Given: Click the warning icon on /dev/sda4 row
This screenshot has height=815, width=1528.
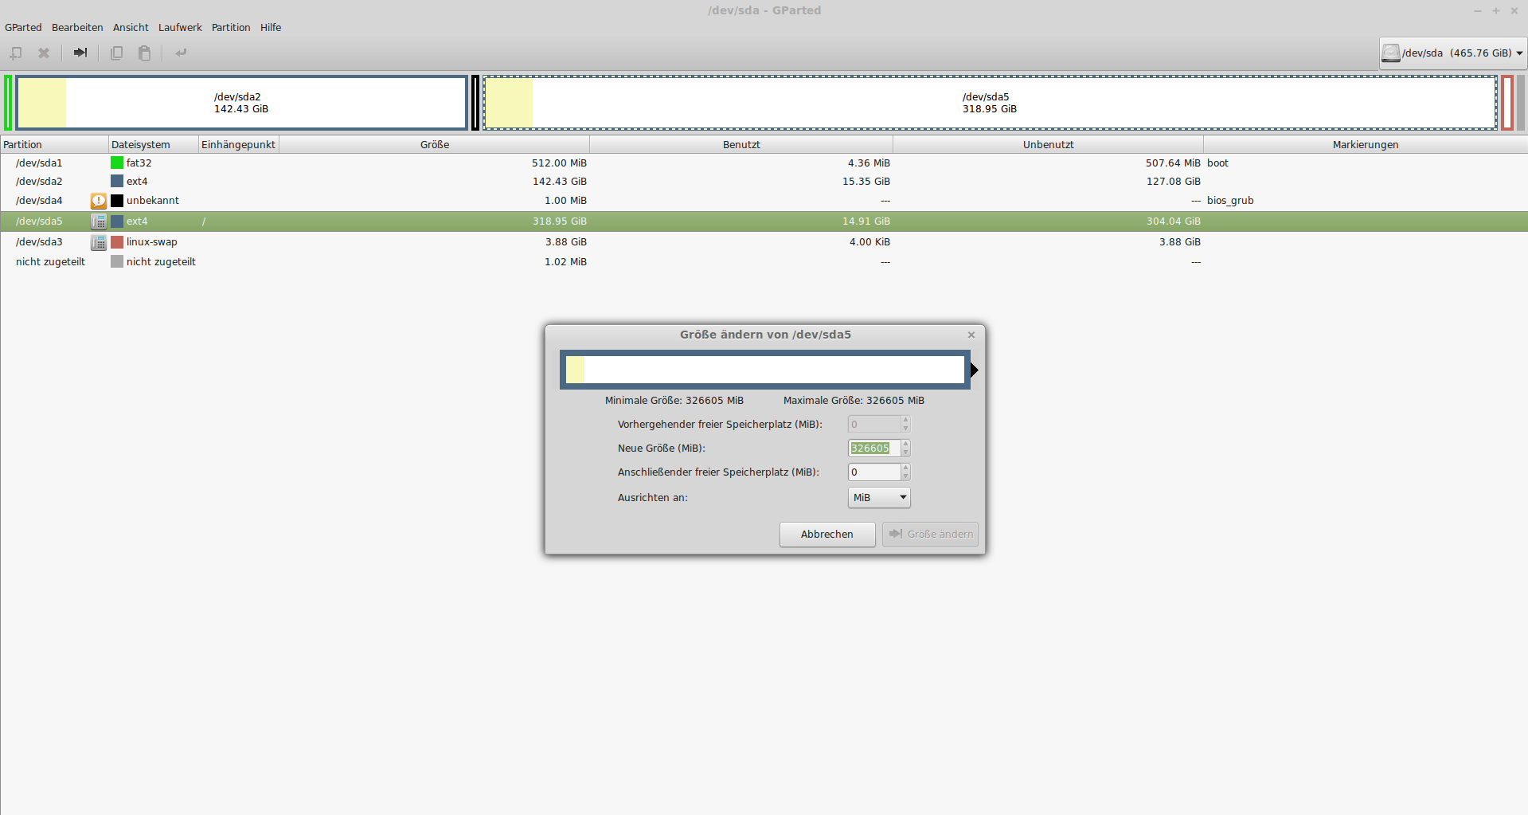Looking at the screenshot, I should 98,201.
